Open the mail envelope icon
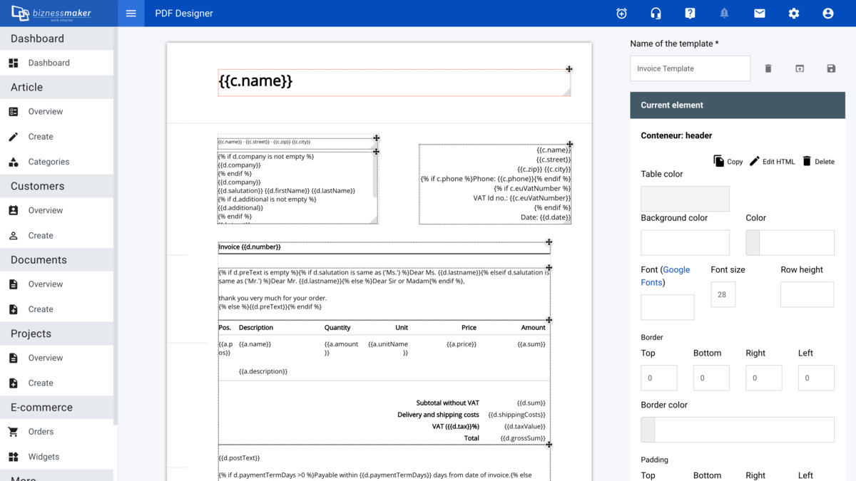 pos(759,14)
